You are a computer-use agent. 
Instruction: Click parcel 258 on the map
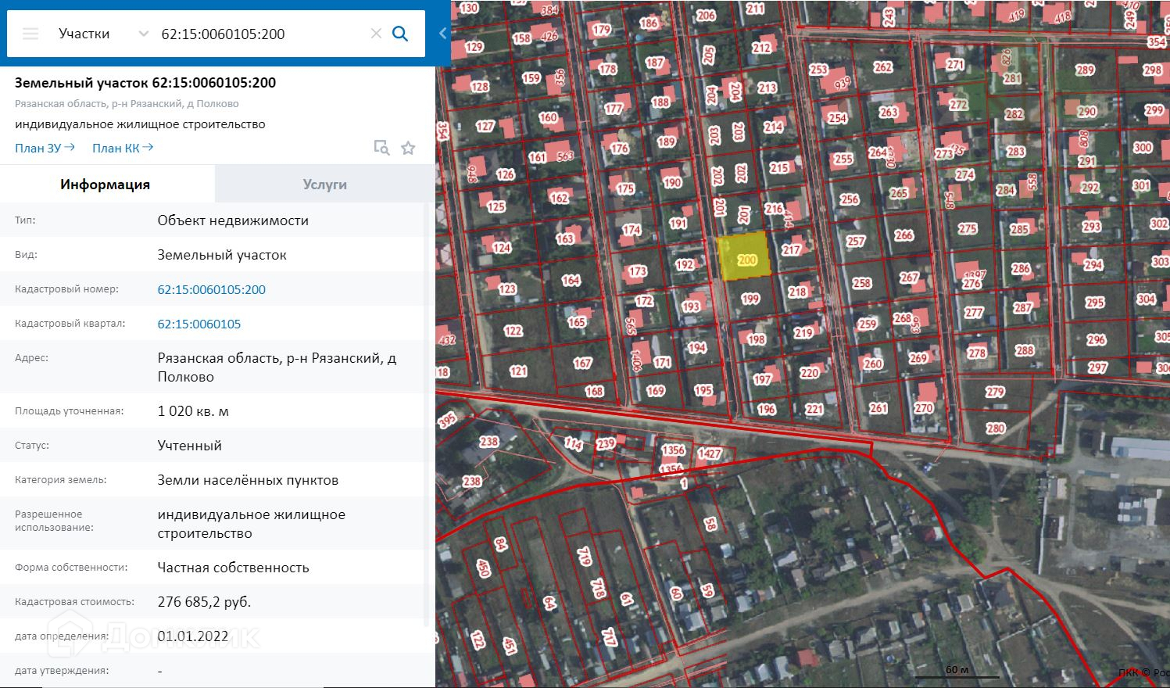pos(861,283)
